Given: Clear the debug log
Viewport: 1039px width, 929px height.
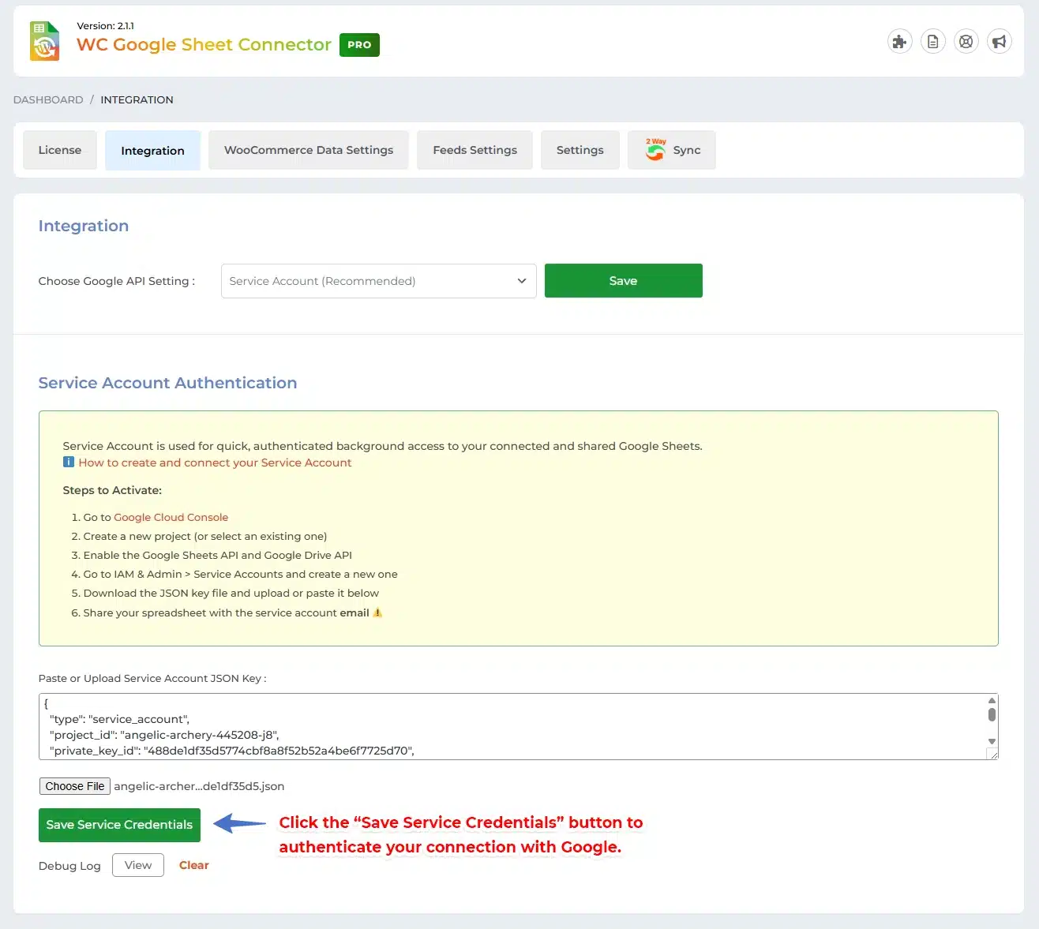Looking at the screenshot, I should click(193, 865).
